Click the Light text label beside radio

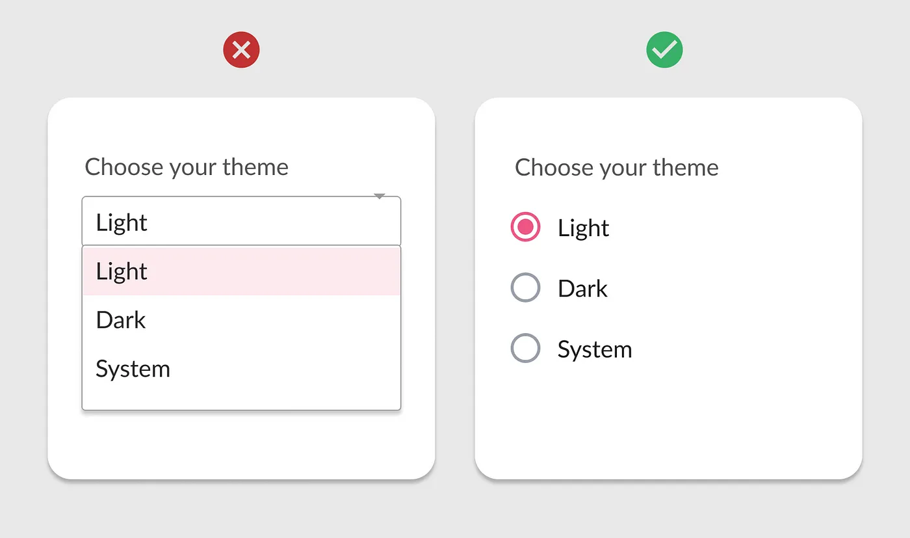(x=583, y=228)
